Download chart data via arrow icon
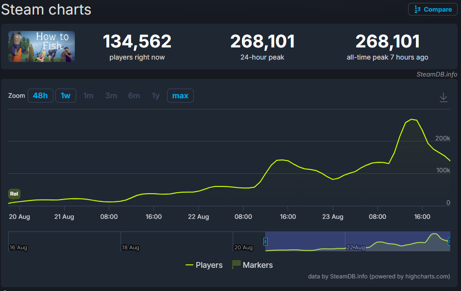Image resolution: width=461 pixels, height=291 pixels. point(444,97)
